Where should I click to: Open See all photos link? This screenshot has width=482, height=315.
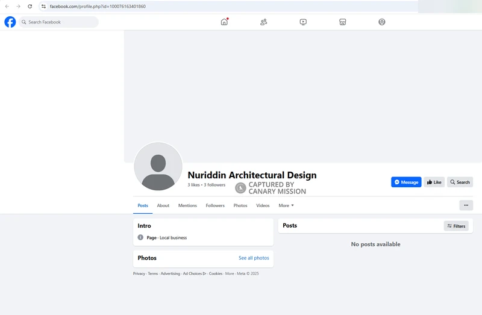pos(254,258)
